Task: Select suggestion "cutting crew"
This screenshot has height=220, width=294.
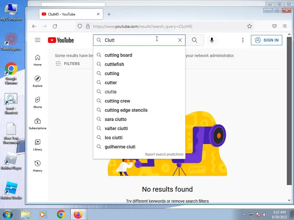Action: pos(139,101)
